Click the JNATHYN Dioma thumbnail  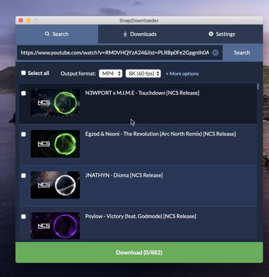(x=55, y=185)
